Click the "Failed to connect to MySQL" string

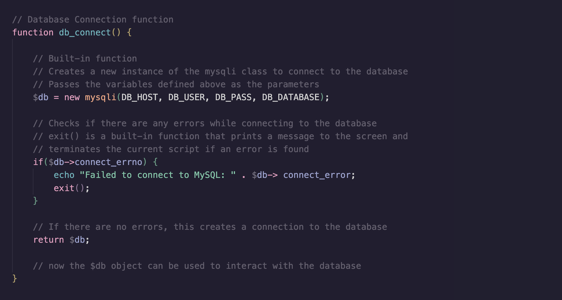coord(157,175)
